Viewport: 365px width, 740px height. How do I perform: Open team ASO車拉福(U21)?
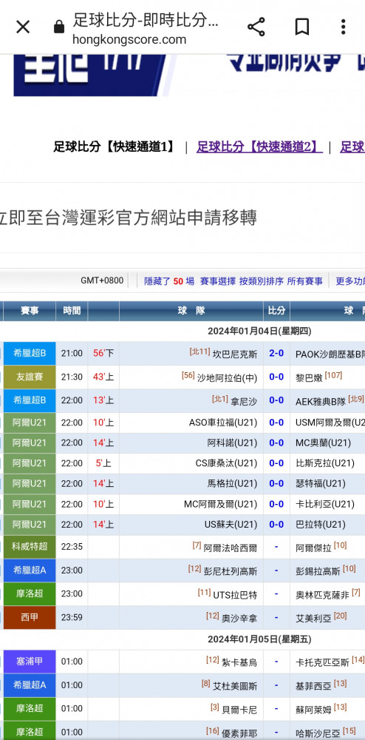(x=223, y=423)
